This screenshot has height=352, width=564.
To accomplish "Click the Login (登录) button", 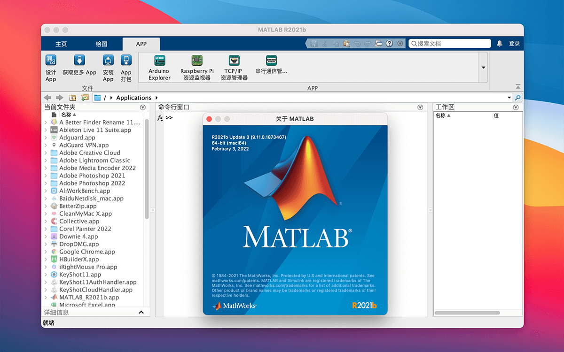I will (x=514, y=44).
